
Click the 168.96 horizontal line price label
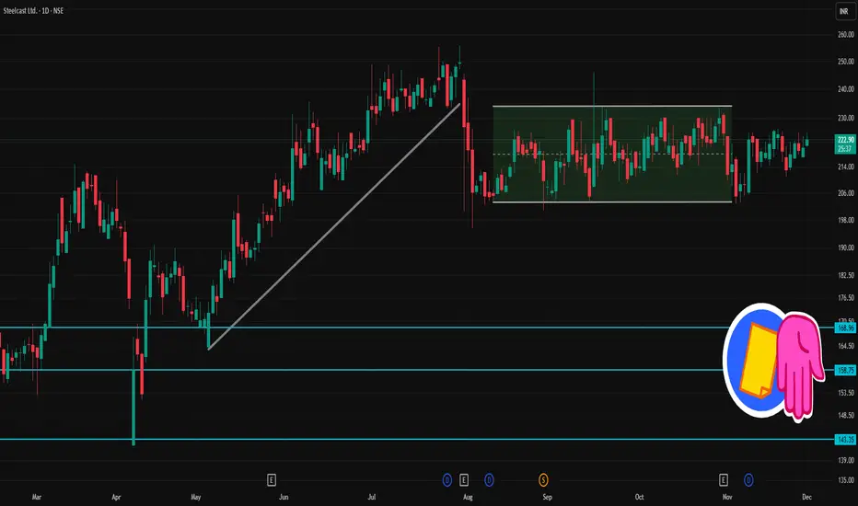coord(845,328)
